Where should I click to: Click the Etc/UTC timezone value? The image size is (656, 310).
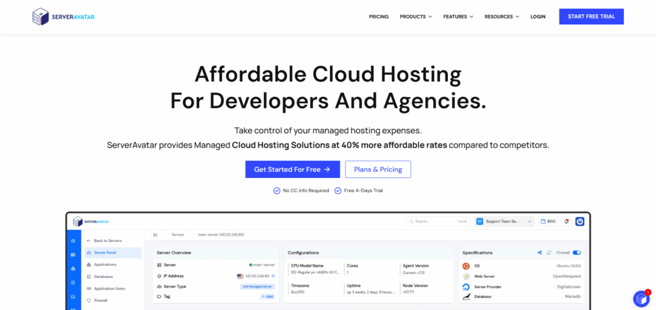click(297, 293)
